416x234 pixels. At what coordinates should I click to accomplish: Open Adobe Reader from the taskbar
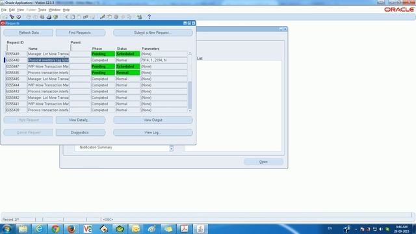(x=184, y=229)
